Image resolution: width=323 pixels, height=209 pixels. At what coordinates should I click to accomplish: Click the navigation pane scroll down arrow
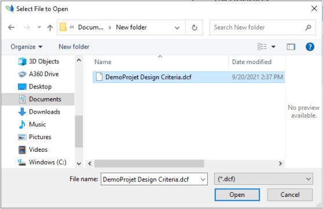pyautogui.click(x=79, y=163)
